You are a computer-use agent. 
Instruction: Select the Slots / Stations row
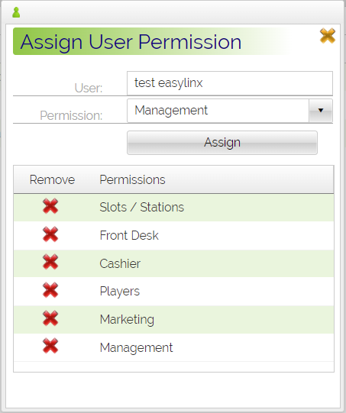pos(173,208)
